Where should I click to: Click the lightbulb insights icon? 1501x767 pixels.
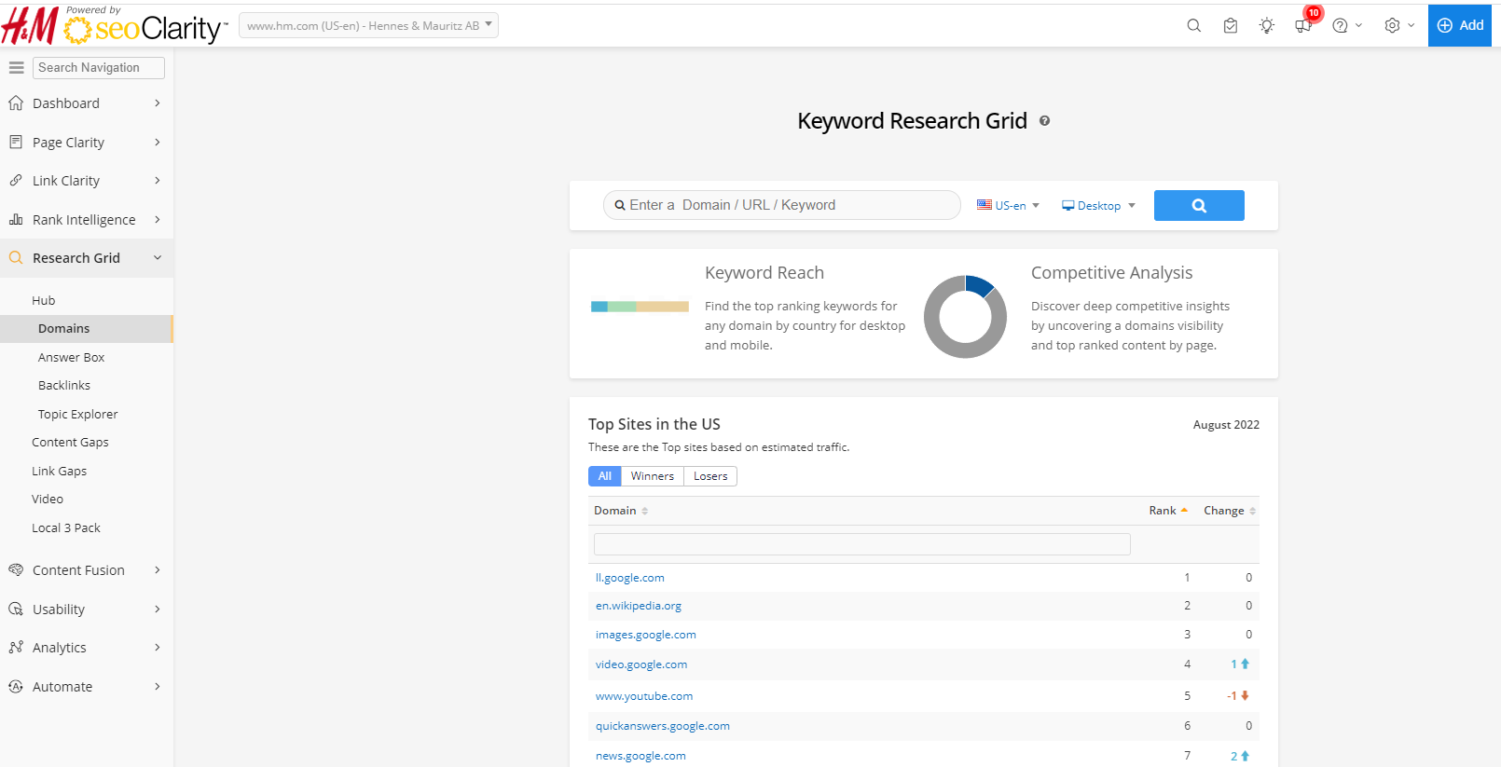point(1266,26)
